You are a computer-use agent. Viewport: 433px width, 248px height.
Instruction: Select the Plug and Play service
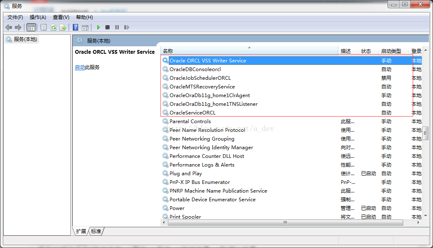[291, 174]
